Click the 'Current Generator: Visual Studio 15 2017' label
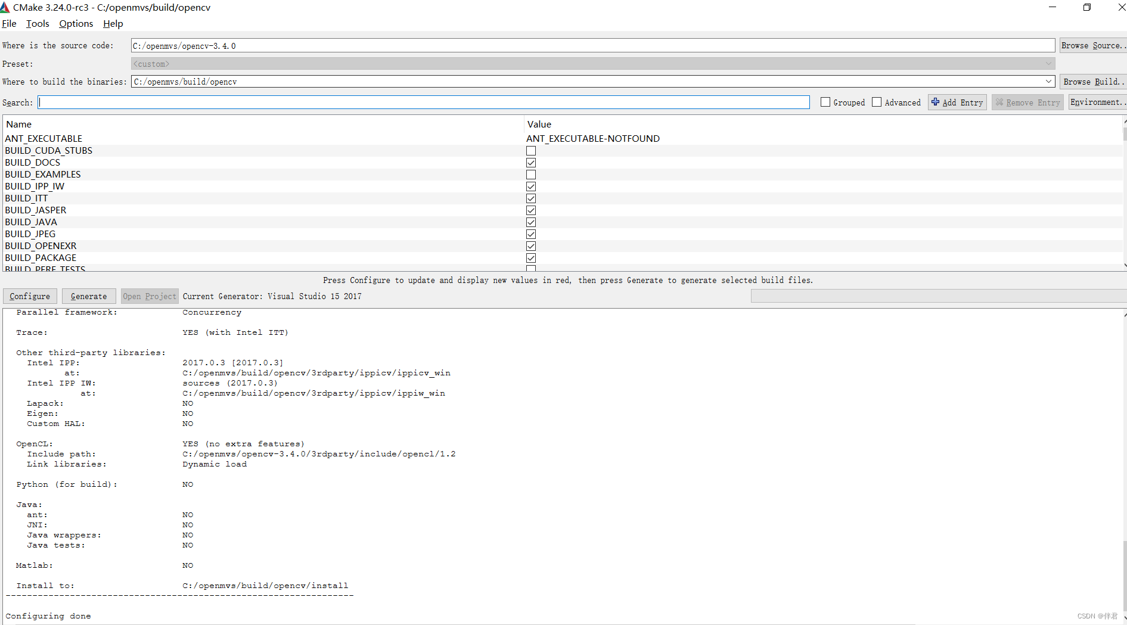The height and width of the screenshot is (625, 1127). click(272, 296)
